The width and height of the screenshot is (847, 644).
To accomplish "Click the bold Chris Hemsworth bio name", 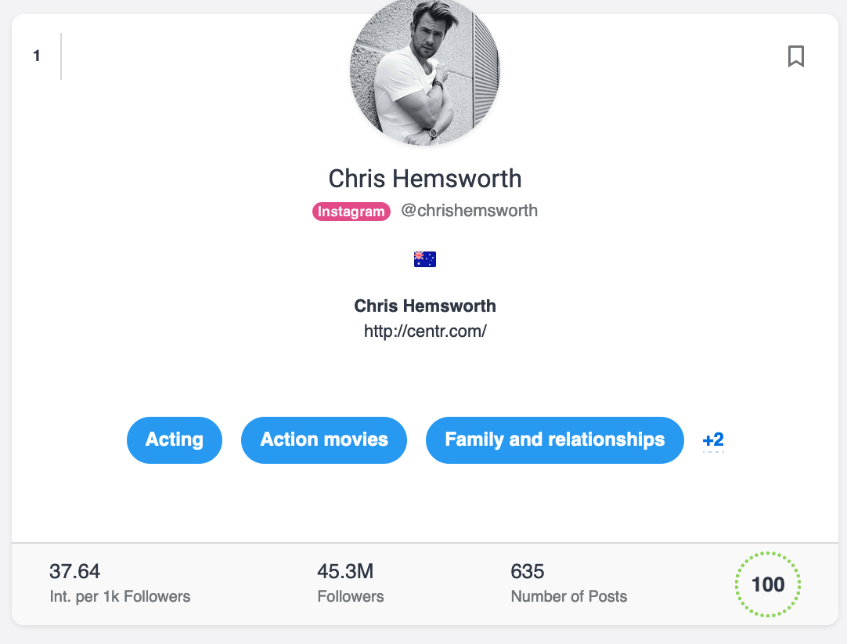I will coord(425,306).
